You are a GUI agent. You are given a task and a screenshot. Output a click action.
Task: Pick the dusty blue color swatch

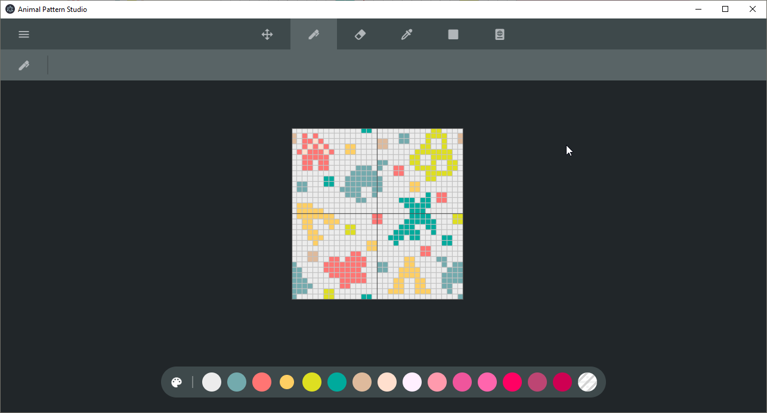(237, 382)
